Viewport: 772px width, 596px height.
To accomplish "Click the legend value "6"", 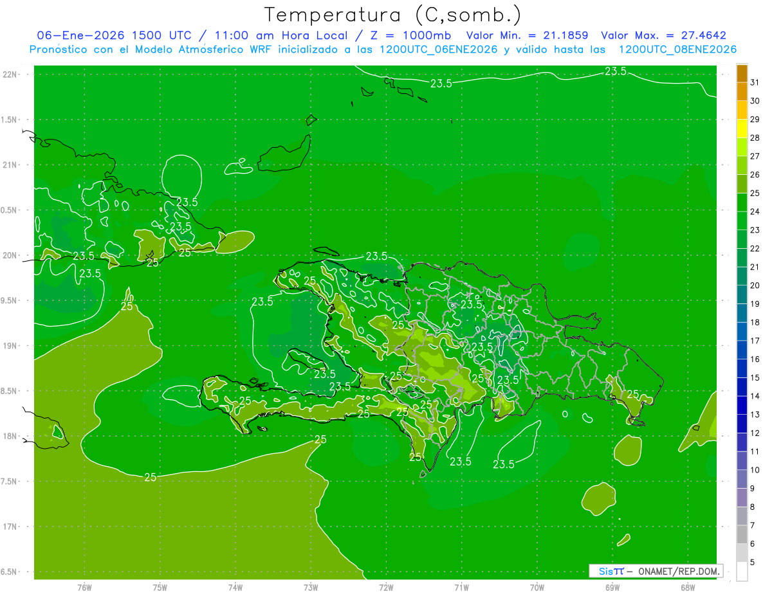I will tap(753, 544).
